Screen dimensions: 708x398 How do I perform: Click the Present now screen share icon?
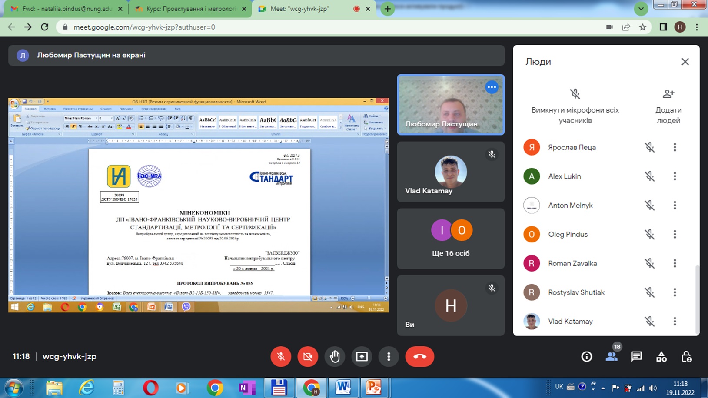pos(362,357)
